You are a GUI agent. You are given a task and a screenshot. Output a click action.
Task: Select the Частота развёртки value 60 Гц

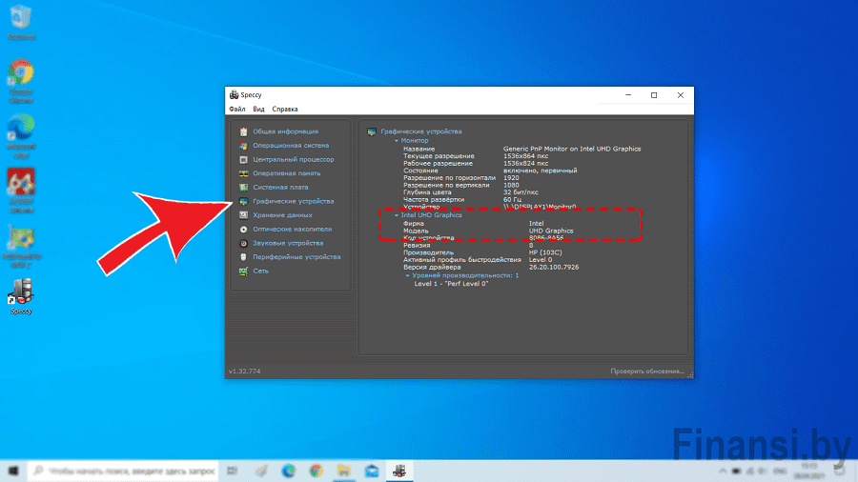[512, 199]
